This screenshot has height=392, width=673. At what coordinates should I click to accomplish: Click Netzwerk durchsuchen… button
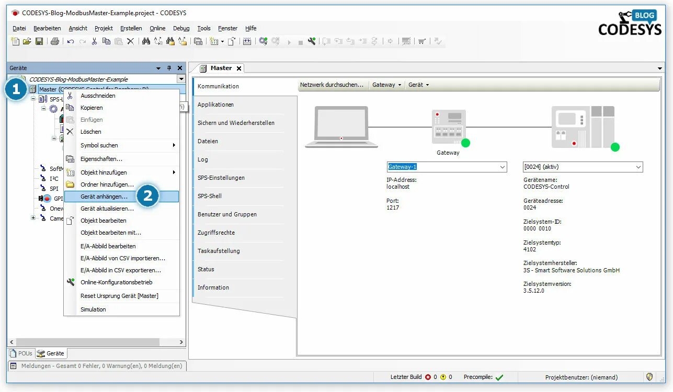(x=332, y=85)
